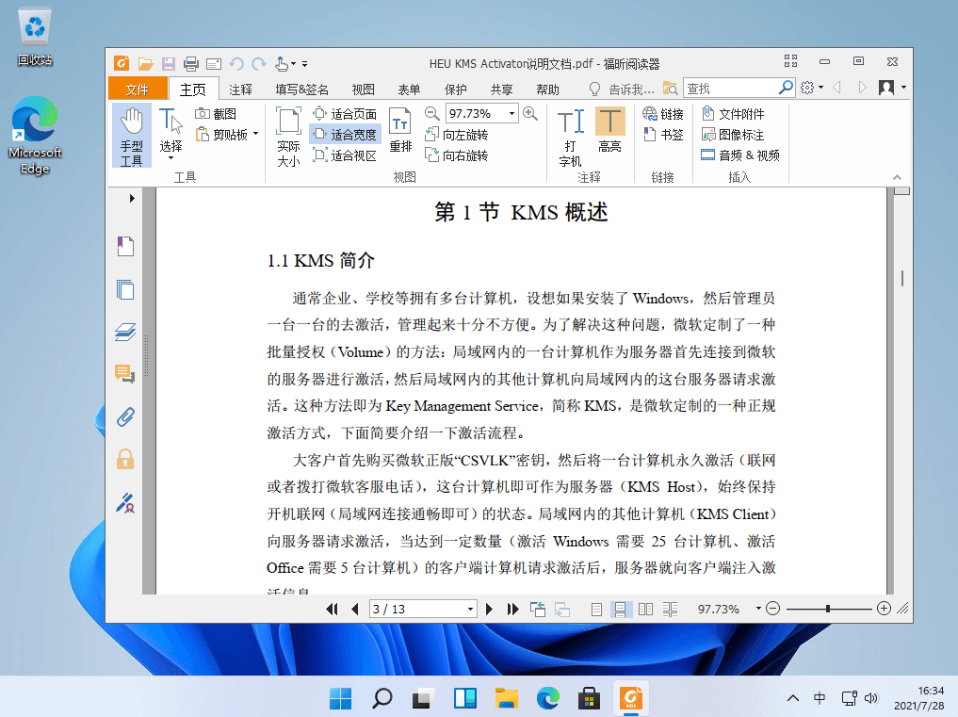
Task: Expand the touch mode dropdown arrow
Action: [x=293, y=63]
